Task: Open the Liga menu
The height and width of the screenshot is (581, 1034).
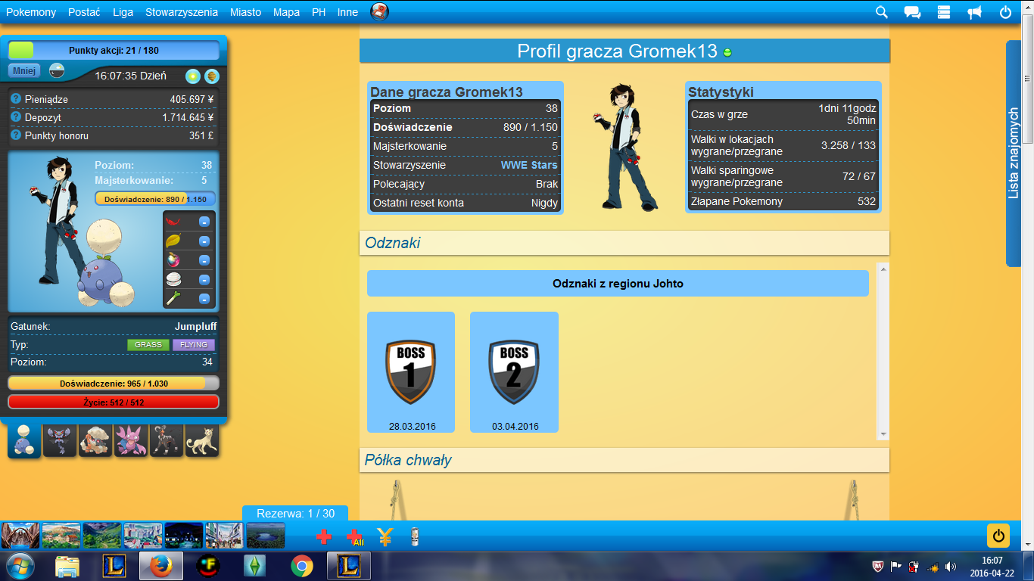Action: tap(123, 12)
